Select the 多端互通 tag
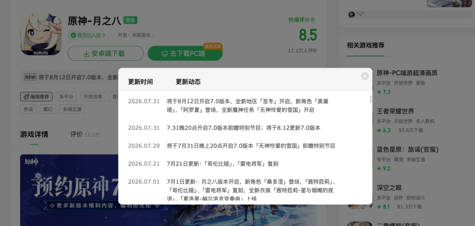 [72, 109]
